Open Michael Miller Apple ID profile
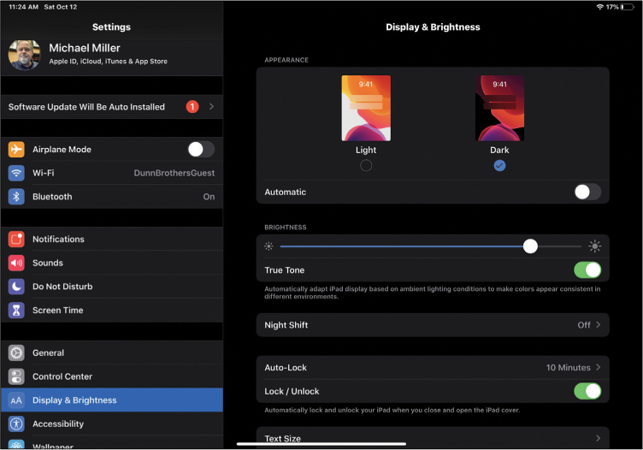Viewport: 643px width, 450px height. tap(111, 54)
